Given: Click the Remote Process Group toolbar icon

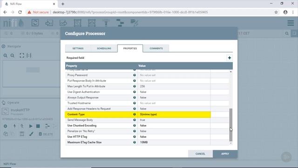Looking at the screenshot, I should click(x=92, y=23).
